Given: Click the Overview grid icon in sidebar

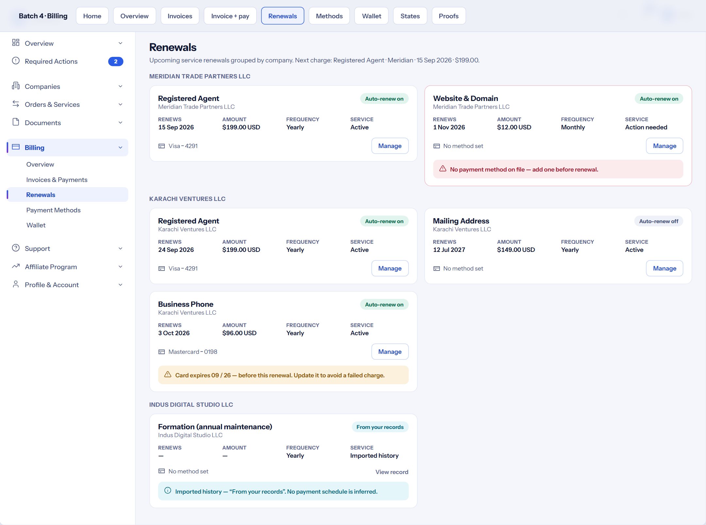Looking at the screenshot, I should coord(16,42).
